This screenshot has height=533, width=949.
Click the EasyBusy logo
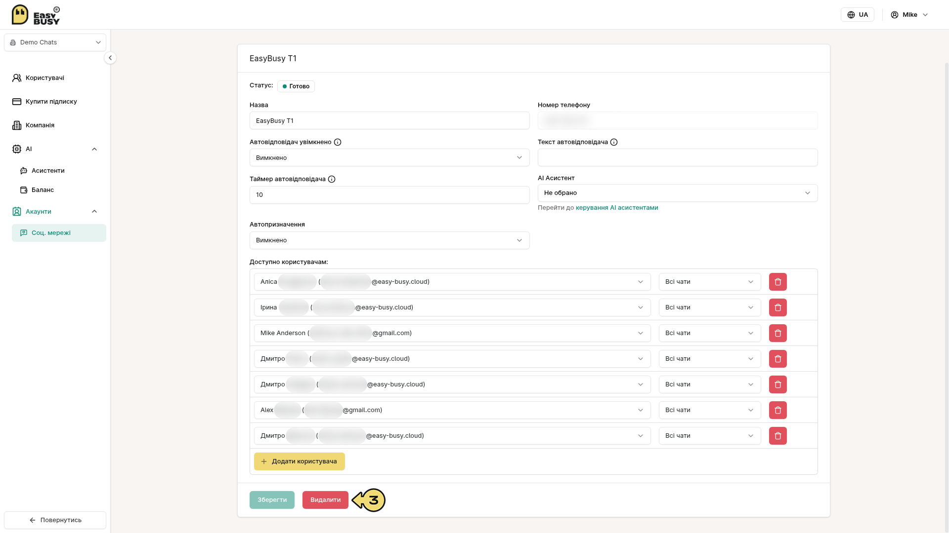click(x=36, y=15)
